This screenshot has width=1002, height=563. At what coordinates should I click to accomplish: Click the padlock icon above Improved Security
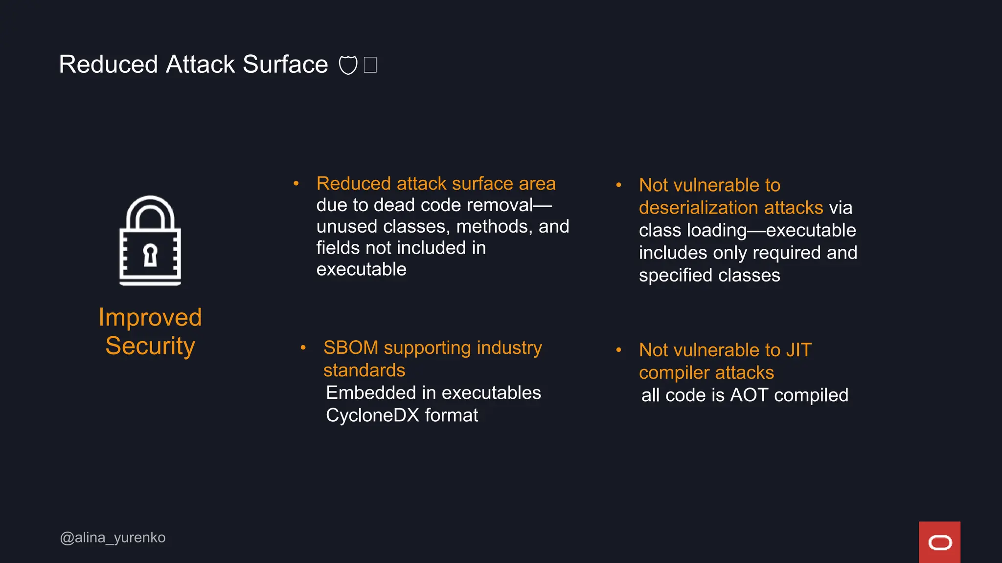(x=150, y=240)
